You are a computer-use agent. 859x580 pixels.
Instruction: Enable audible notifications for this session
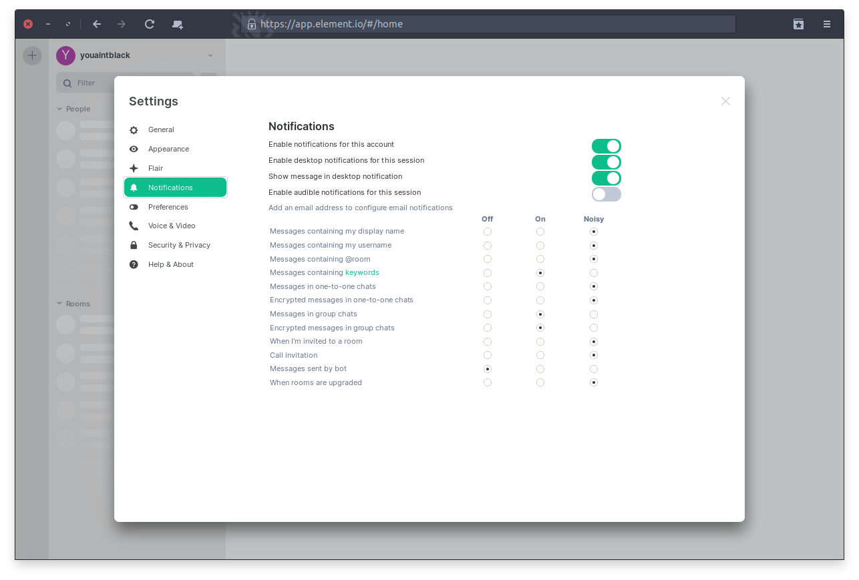point(606,194)
